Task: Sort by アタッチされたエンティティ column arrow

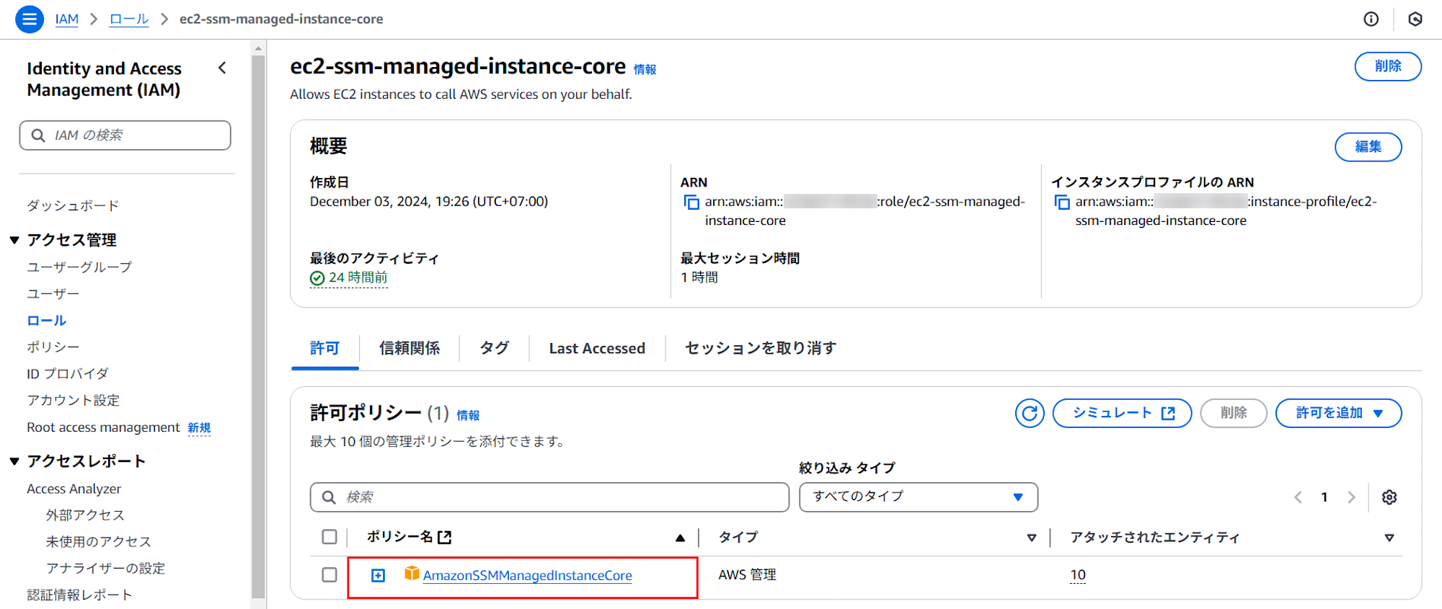Action: pyautogui.click(x=1389, y=538)
